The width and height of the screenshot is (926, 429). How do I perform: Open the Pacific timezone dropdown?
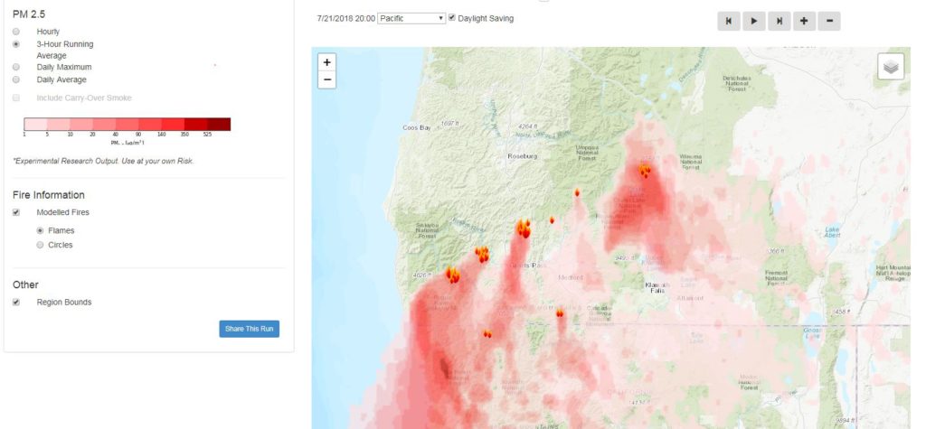(x=411, y=18)
